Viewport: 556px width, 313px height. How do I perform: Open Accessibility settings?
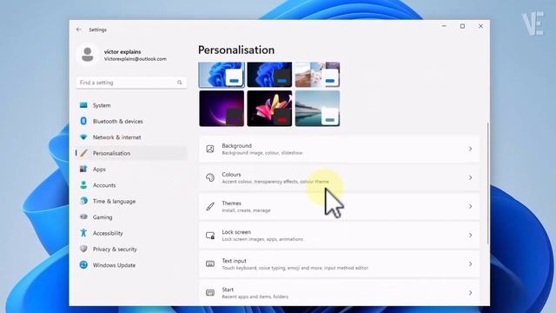[131, 233]
